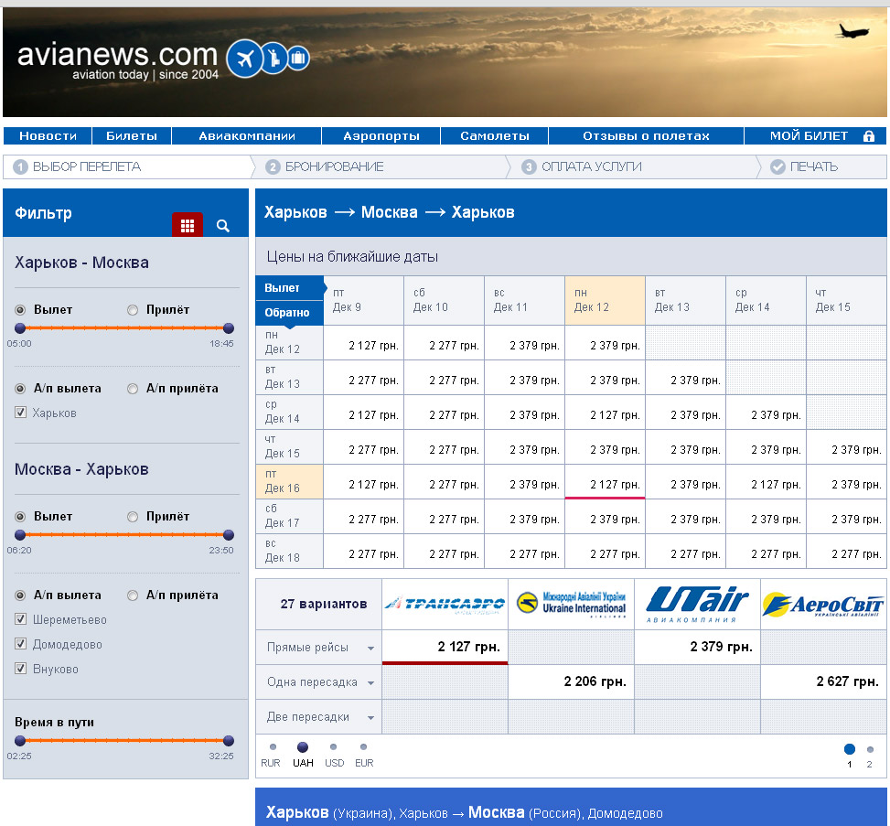Image resolution: width=890 pixels, height=826 pixels.
Task: Select the Transaero airline logo
Action: [445, 603]
